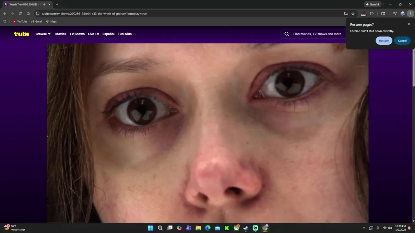Launch Microsoft Edge from the taskbar

pyautogui.click(x=208, y=228)
